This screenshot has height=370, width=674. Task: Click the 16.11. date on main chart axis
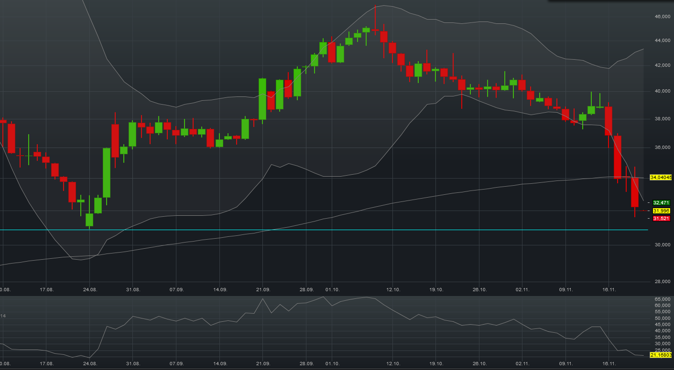pyautogui.click(x=609, y=289)
